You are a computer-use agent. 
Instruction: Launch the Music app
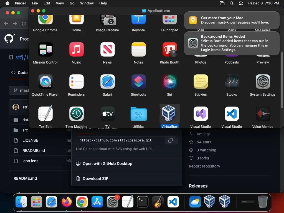tap(76, 49)
